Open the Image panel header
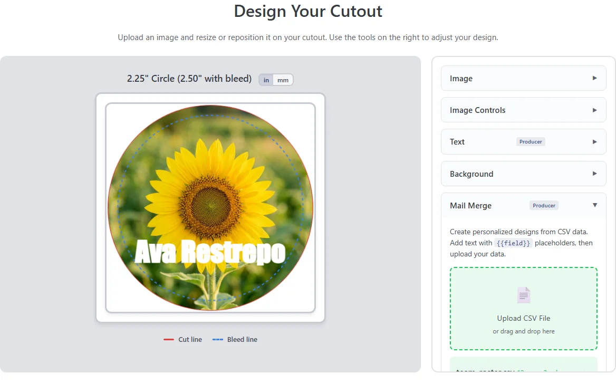 523,78
